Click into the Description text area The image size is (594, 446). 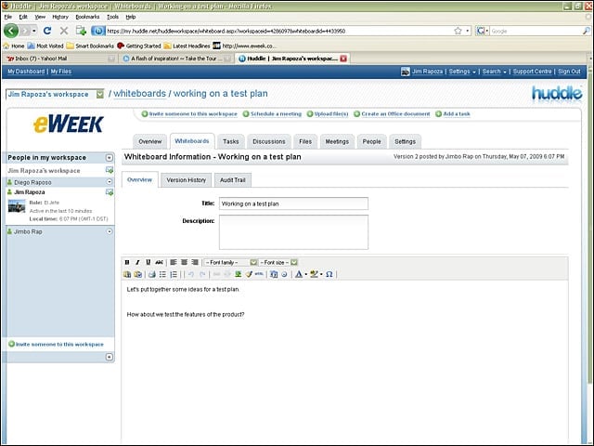tap(293, 232)
